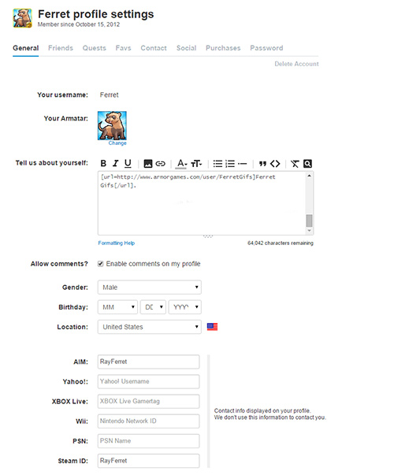Apply italic formatting in the editor toolbar
394x475 pixels.
point(116,164)
